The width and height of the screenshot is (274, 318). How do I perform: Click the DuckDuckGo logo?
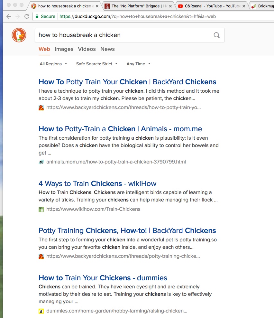pos(19,35)
